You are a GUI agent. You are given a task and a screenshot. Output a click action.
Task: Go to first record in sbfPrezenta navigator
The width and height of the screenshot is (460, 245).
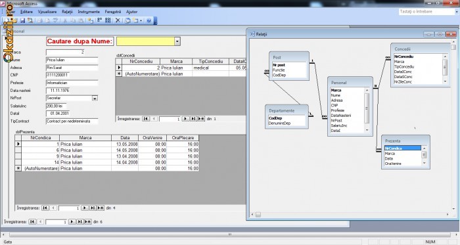45,208
